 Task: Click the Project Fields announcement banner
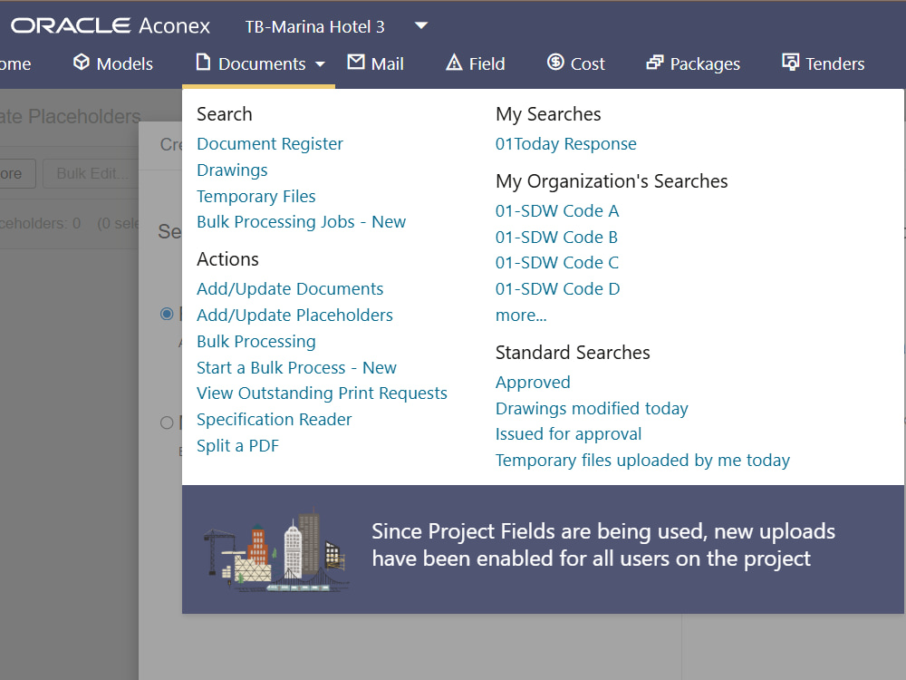(543, 549)
